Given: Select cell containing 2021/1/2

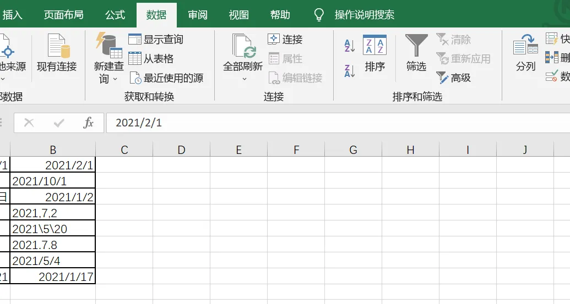Looking at the screenshot, I should [53, 197].
